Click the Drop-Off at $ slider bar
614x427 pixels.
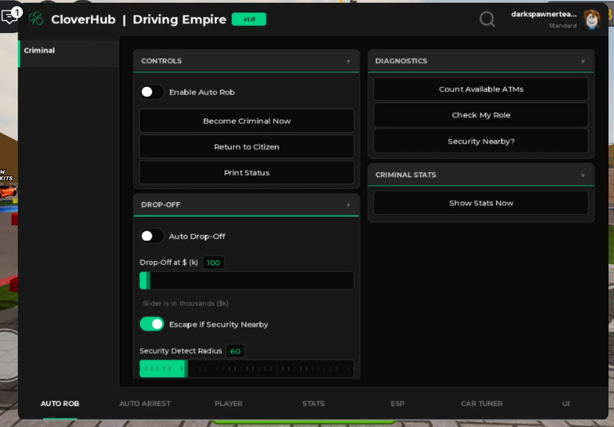pyautogui.click(x=247, y=280)
